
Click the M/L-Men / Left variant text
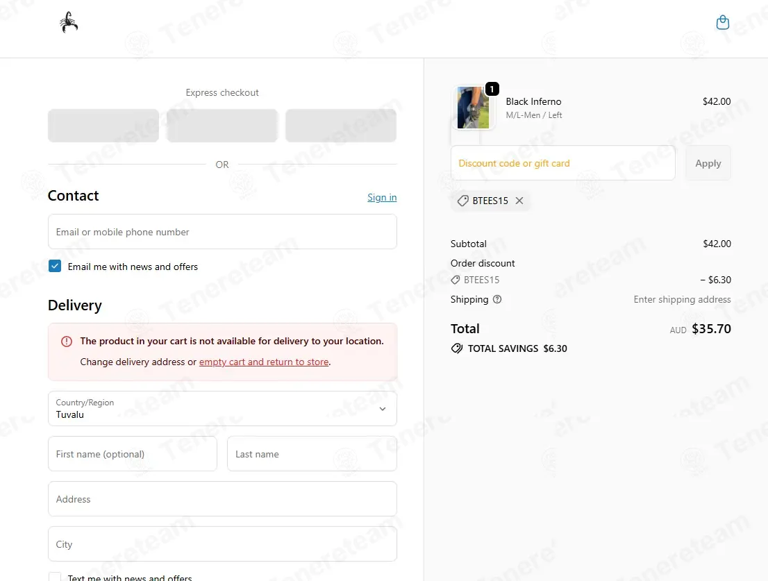click(534, 115)
